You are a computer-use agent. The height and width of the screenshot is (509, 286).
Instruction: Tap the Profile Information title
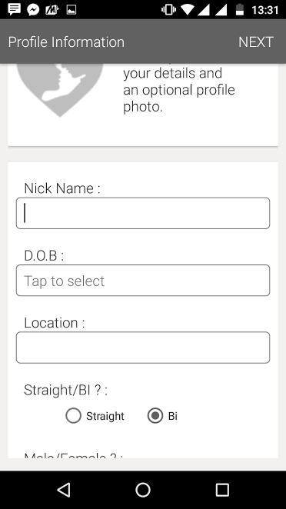pyautogui.click(x=66, y=42)
